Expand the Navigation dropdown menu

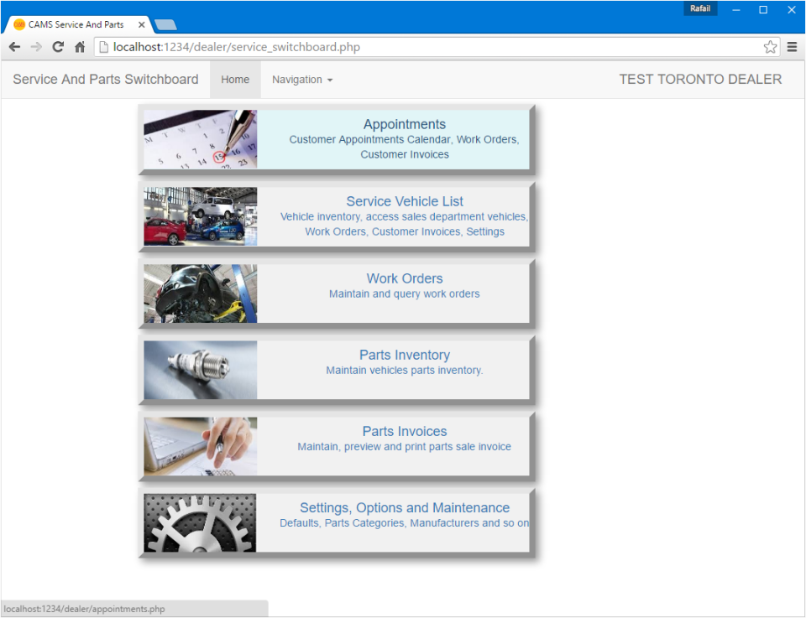click(x=302, y=80)
